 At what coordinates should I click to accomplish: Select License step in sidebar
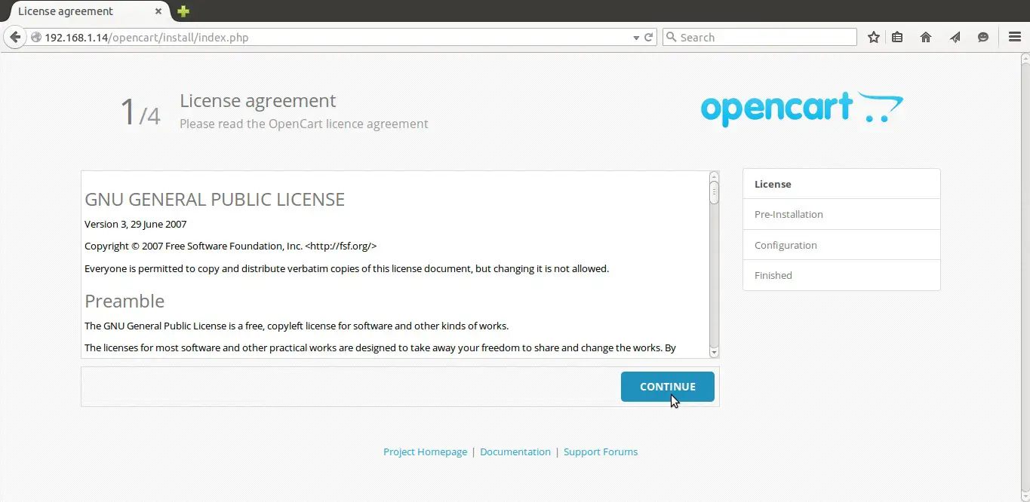(841, 184)
